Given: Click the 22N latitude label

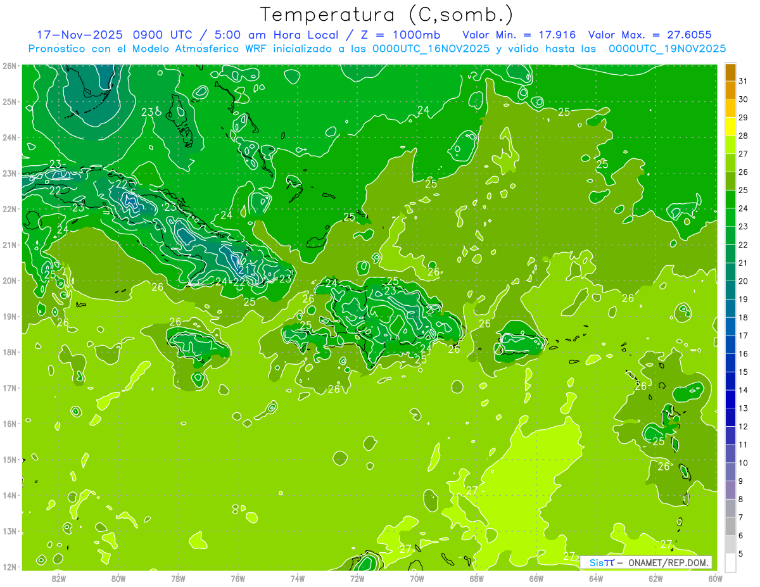Looking at the screenshot, I should pos(9,209).
